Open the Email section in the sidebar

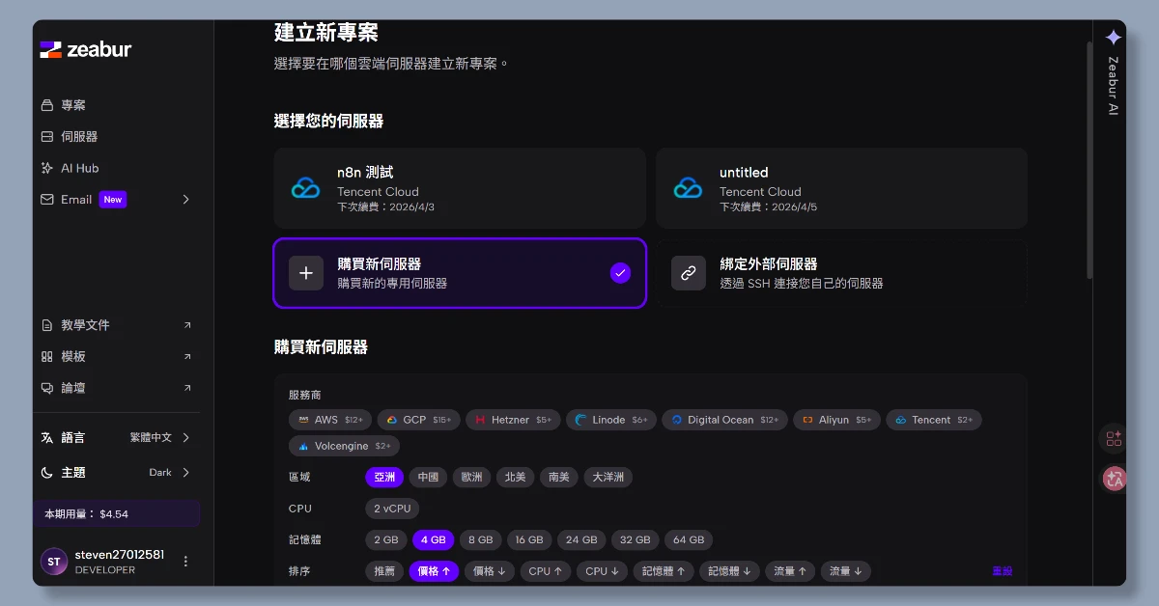click(x=76, y=200)
